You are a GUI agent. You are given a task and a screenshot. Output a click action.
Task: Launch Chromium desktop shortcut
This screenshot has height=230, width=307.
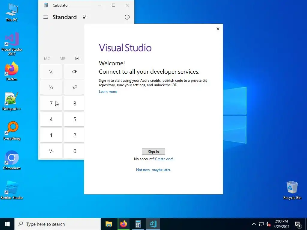tap(12, 161)
